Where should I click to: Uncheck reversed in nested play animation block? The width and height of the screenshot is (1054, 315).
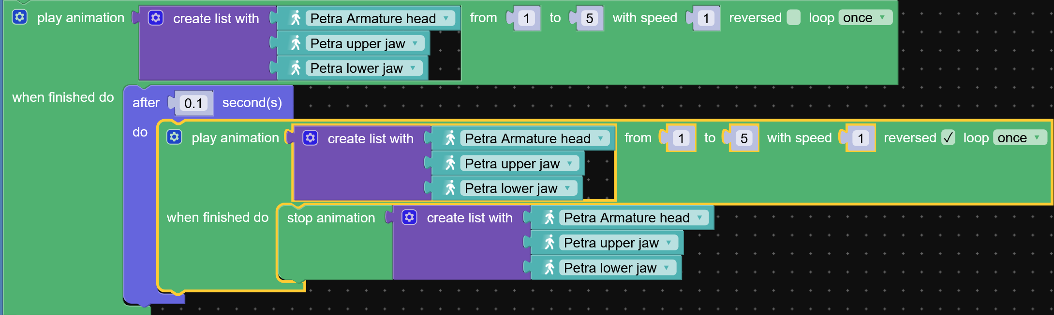pyautogui.click(x=948, y=137)
